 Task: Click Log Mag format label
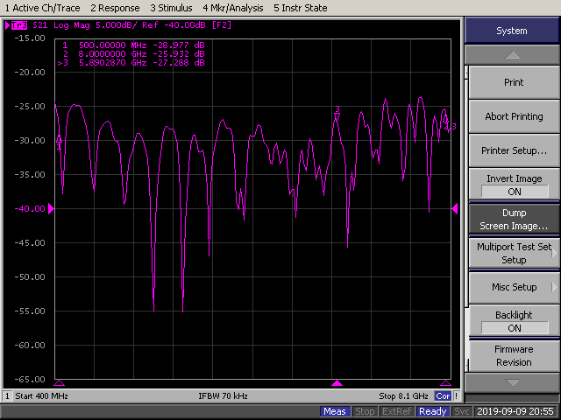(72, 25)
